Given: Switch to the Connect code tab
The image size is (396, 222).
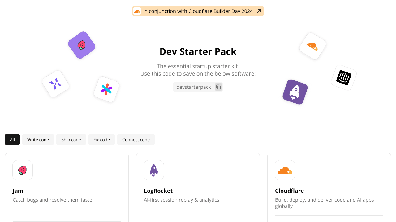Looking at the screenshot, I should [x=136, y=139].
